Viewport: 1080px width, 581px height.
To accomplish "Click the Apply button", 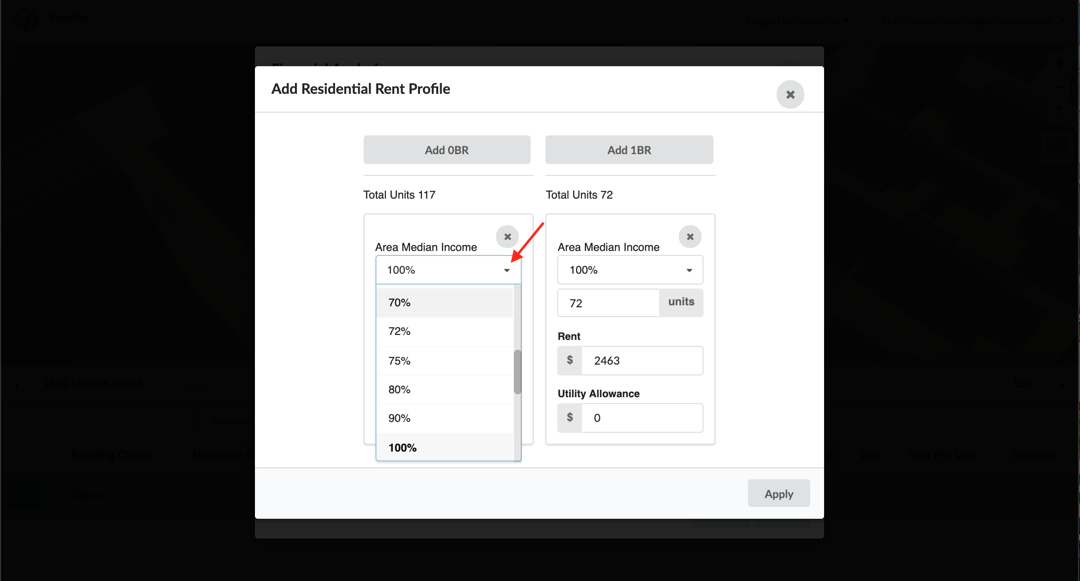I will (x=778, y=494).
